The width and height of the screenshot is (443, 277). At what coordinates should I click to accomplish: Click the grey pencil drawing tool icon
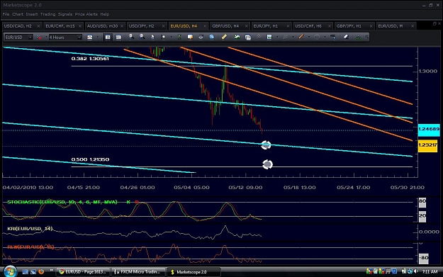click(286, 37)
